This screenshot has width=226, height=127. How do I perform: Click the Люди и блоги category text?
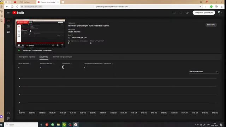[74, 32]
